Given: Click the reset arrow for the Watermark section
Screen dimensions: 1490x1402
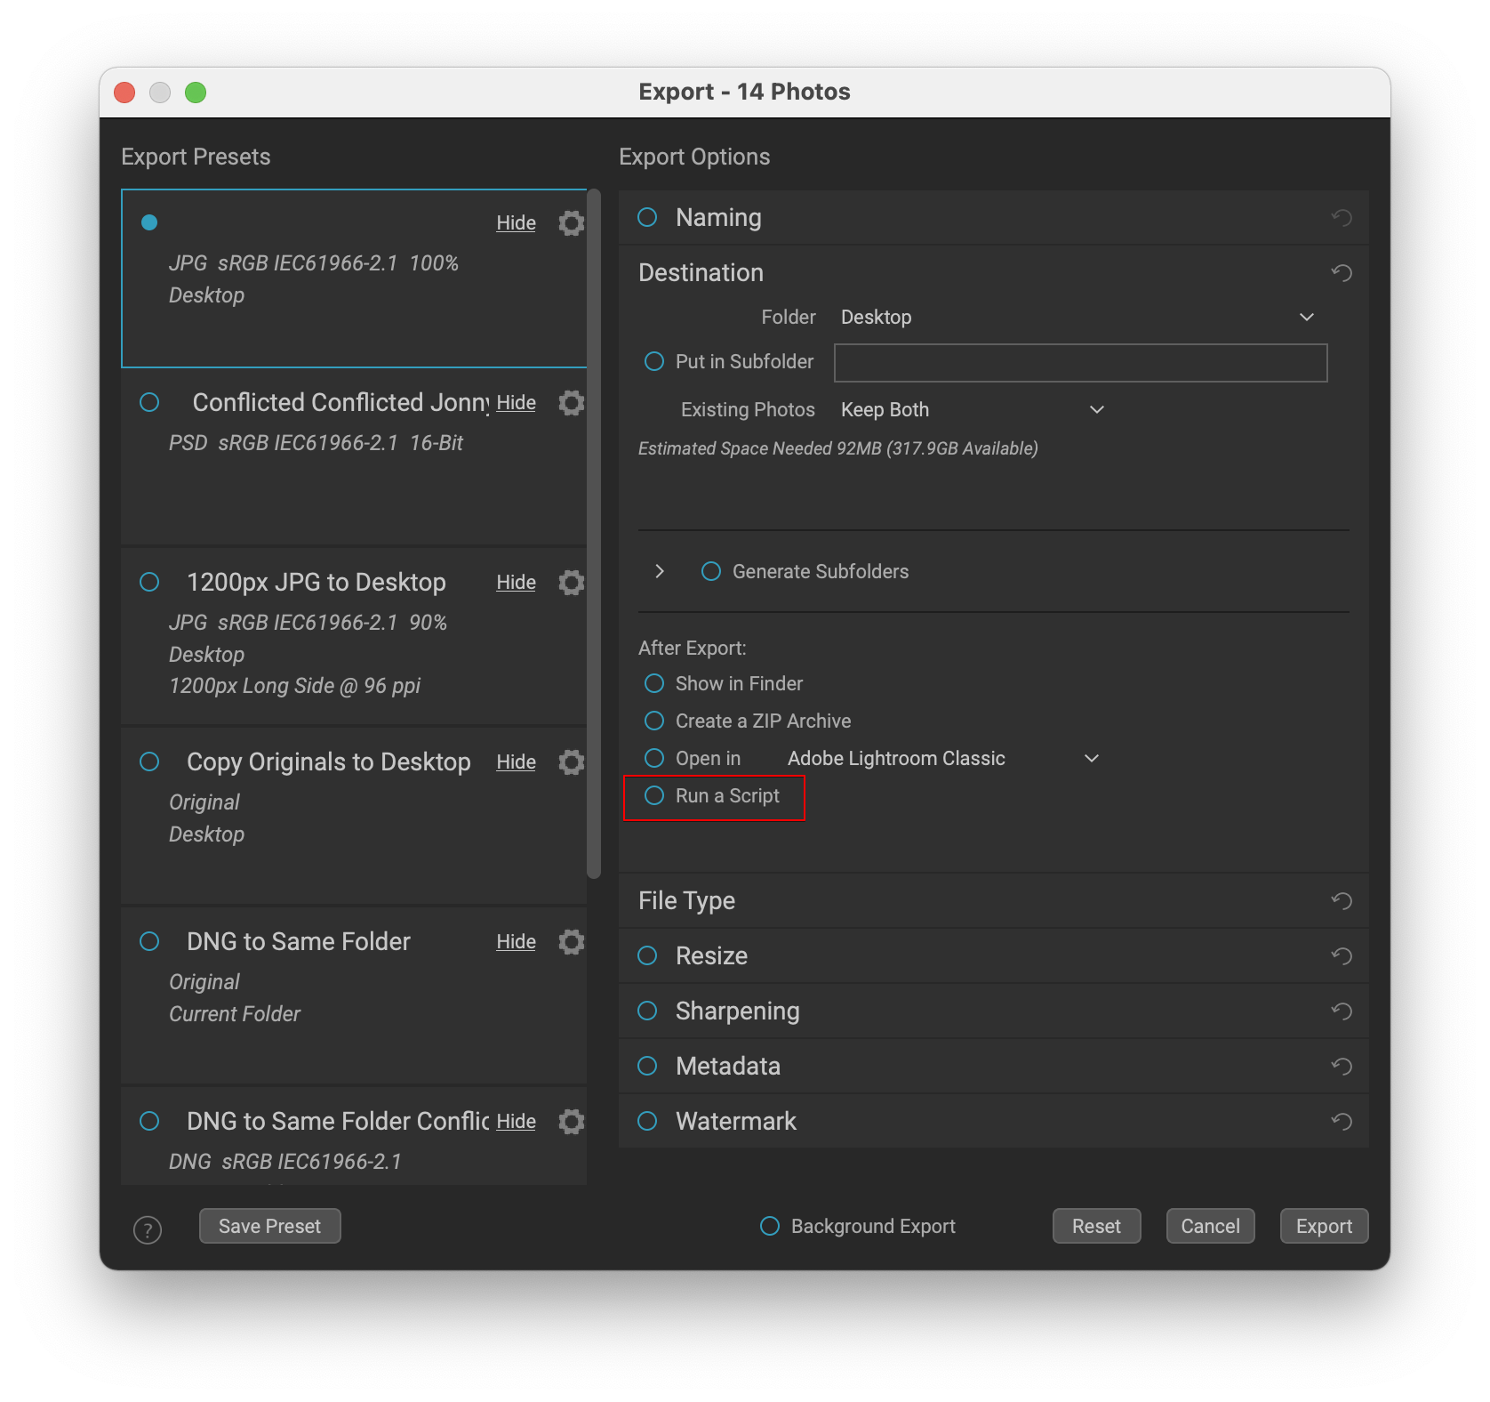Looking at the screenshot, I should click(1342, 1122).
